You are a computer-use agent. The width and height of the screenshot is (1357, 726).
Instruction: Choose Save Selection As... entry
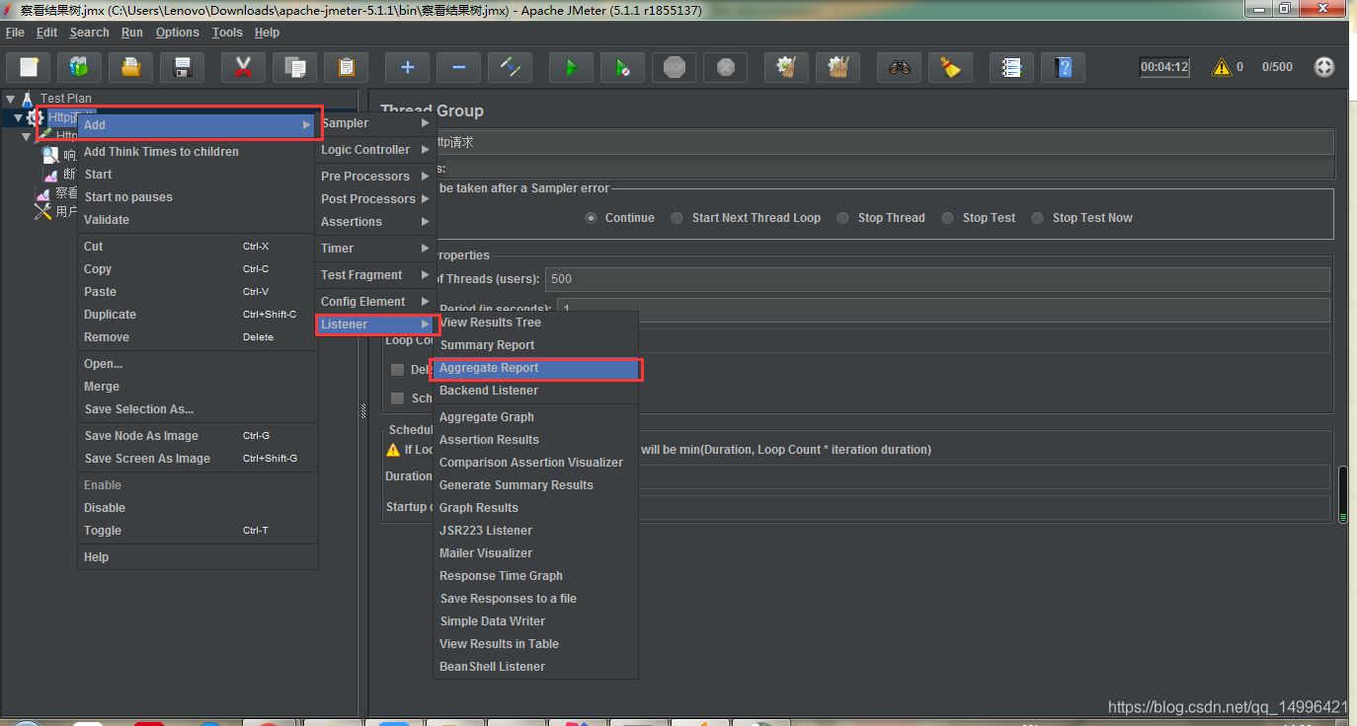[198, 409]
